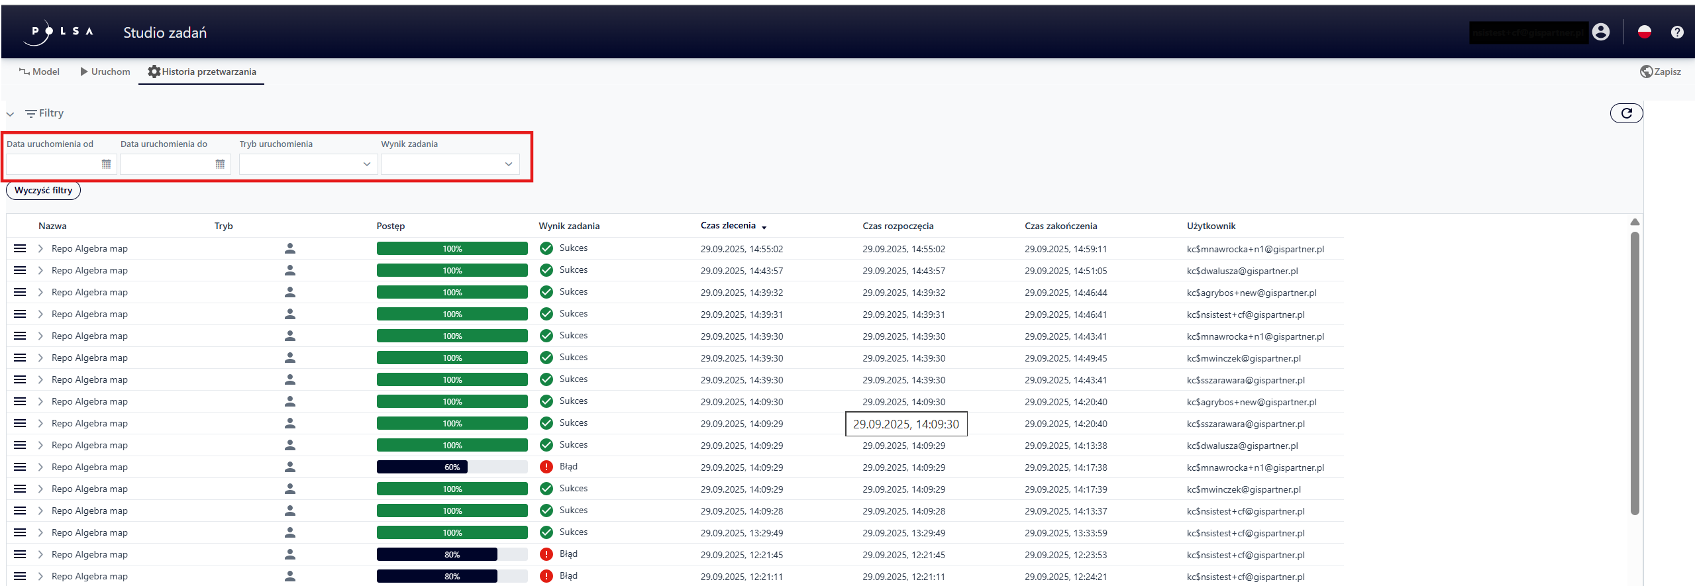Click hamburger menu of first table row

click(x=20, y=248)
